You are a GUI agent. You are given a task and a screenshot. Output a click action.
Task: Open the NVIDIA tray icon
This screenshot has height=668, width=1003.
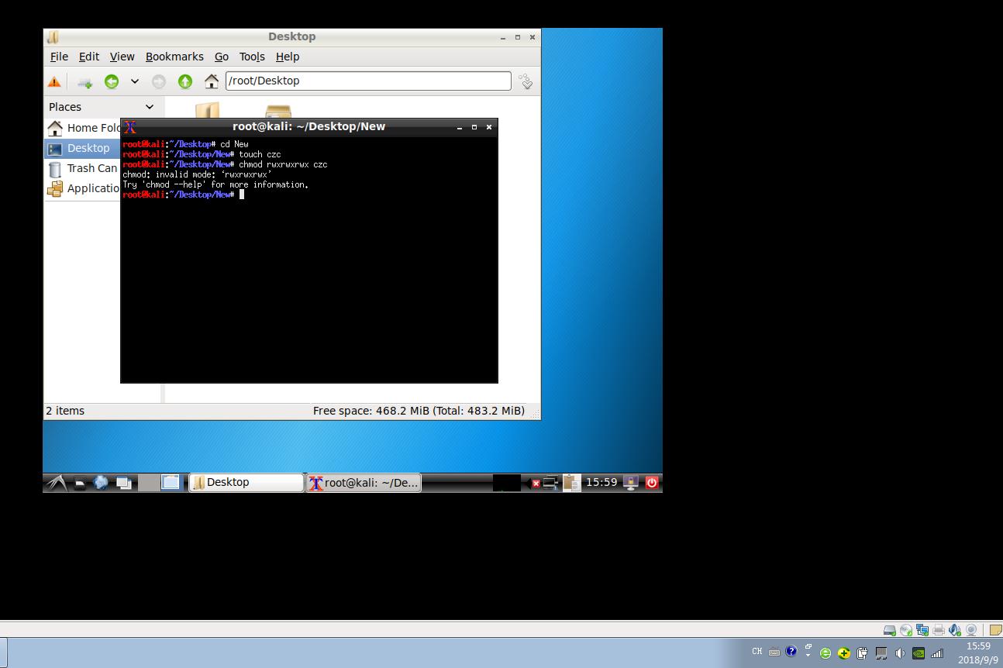[x=919, y=653]
